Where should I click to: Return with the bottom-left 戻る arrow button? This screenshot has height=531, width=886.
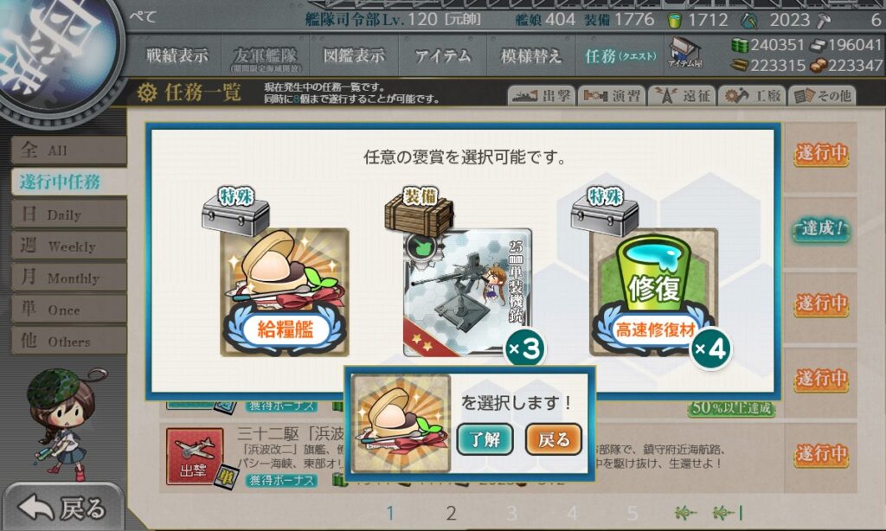point(62,509)
